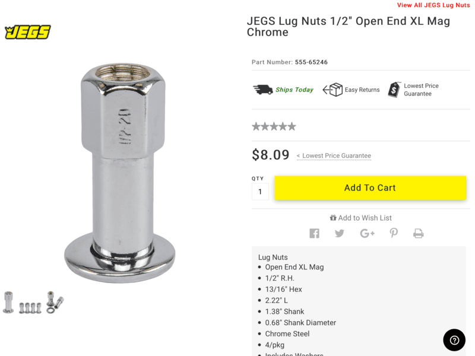Click the main chrome lug nut image
Viewport: 475px width, 356px height.
point(120,173)
